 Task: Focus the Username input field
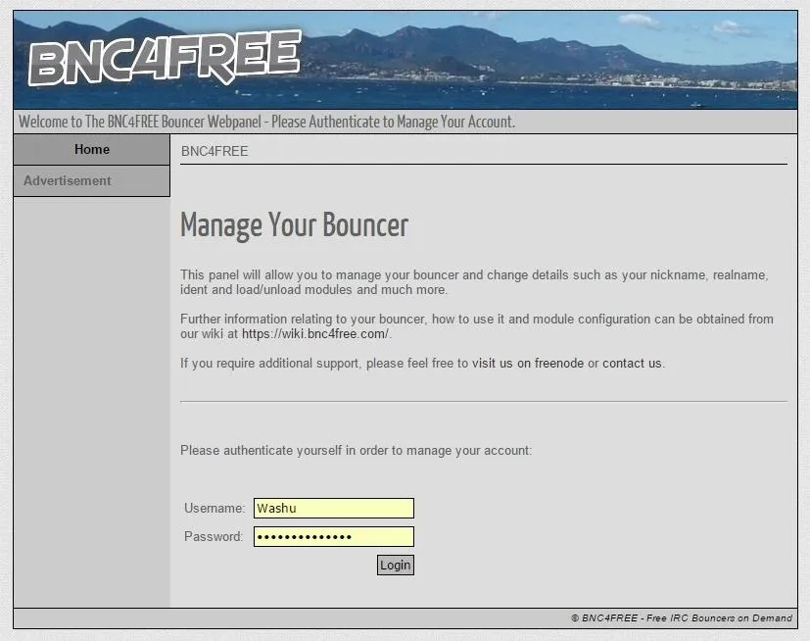point(334,508)
